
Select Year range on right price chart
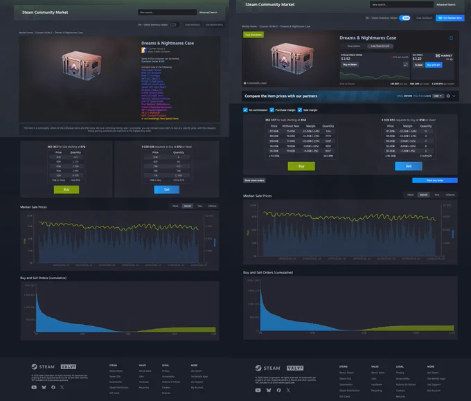[x=437, y=195]
